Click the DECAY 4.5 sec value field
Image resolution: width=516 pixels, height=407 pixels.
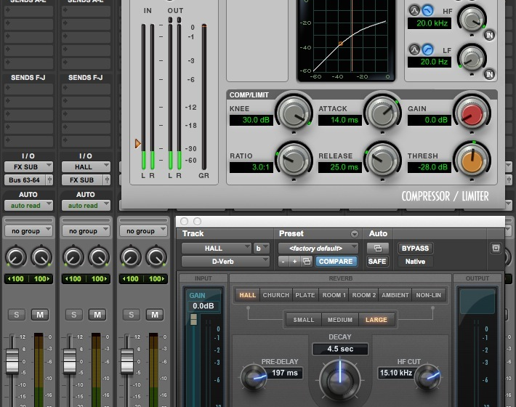(x=340, y=349)
